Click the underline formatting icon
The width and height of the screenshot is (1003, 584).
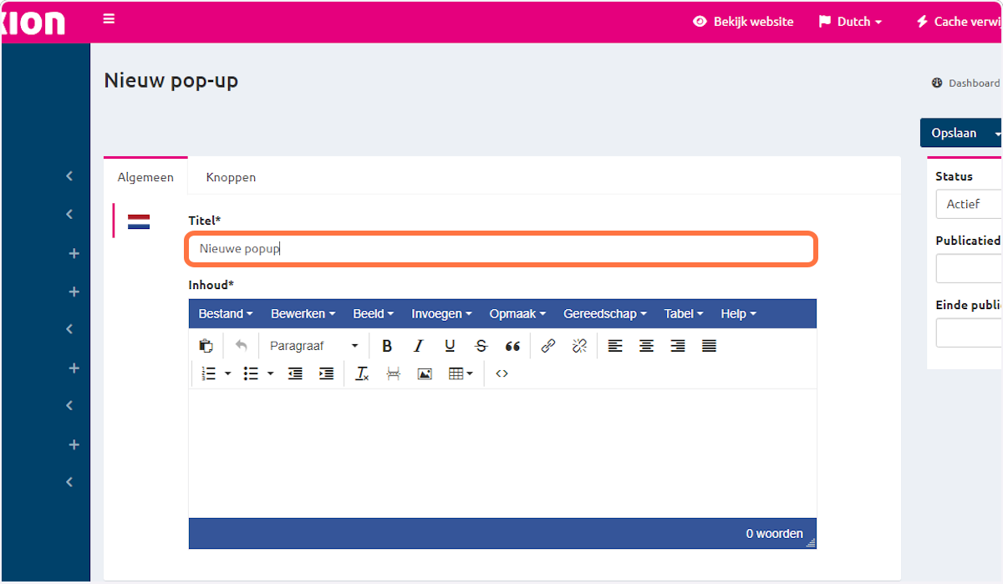(450, 346)
